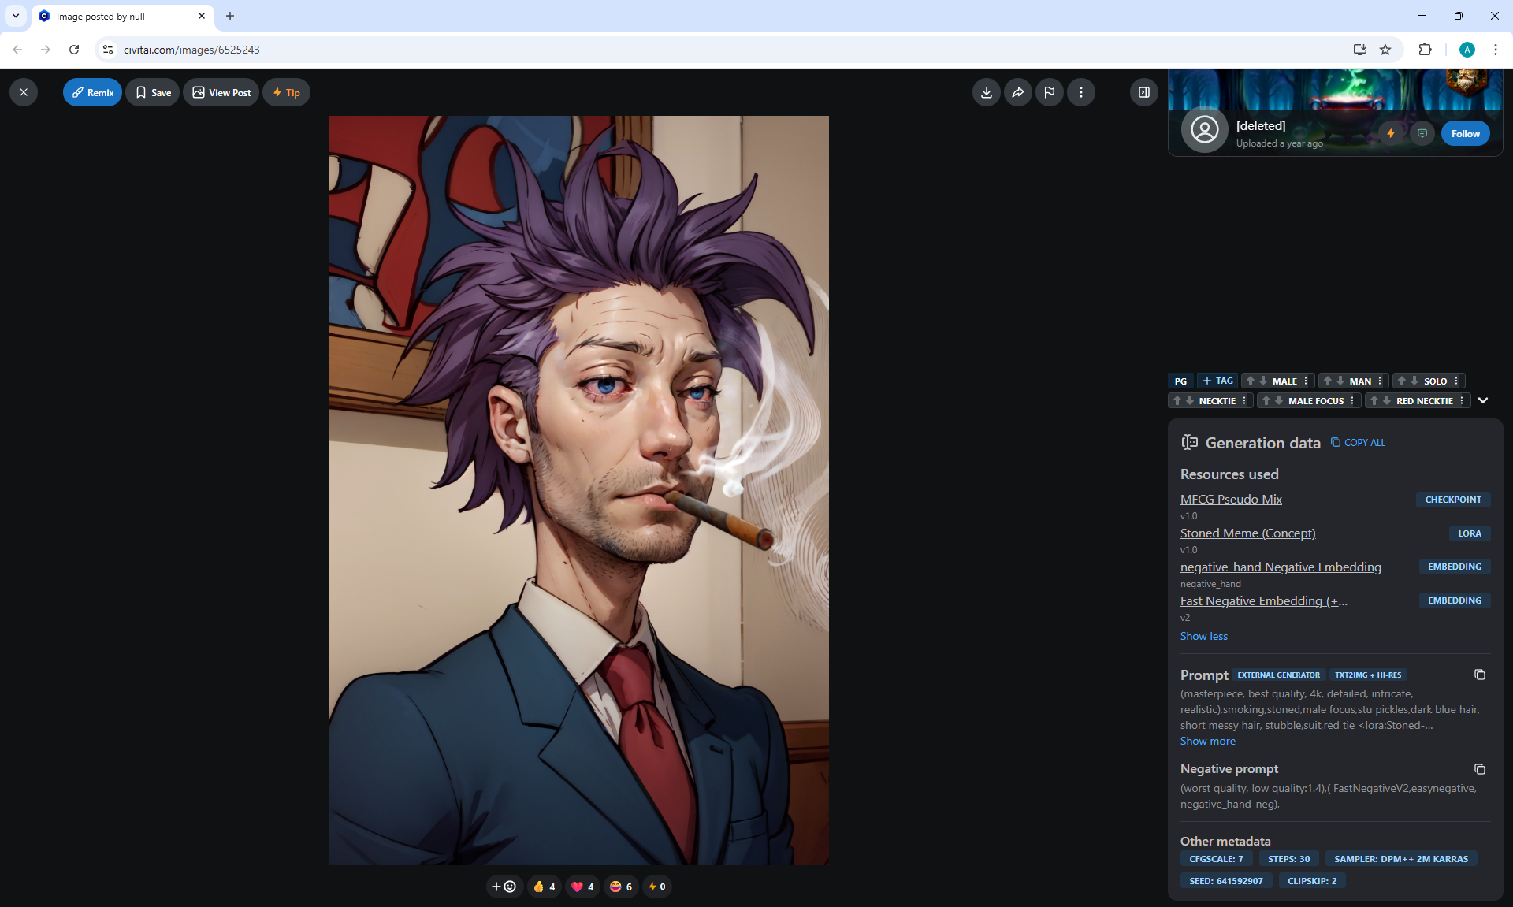Expand the tag list chevron

click(x=1483, y=400)
